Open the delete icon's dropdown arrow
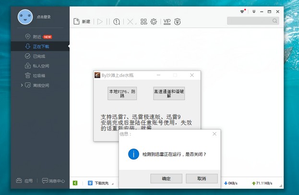 point(136,24)
